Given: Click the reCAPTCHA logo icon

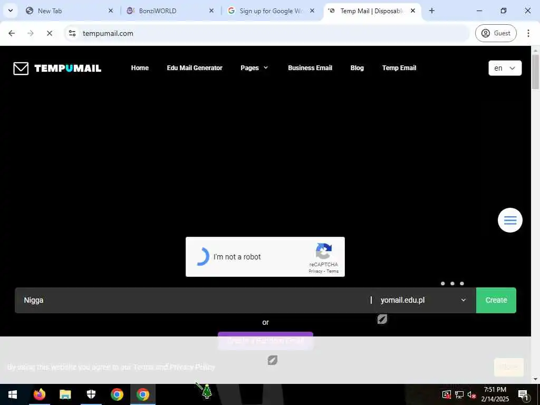Looking at the screenshot, I should 323,251.
